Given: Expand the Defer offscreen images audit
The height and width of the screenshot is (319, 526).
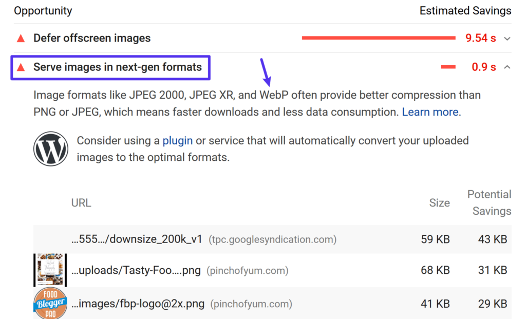Looking at the screenshot, I should click(x=506, y=38).
